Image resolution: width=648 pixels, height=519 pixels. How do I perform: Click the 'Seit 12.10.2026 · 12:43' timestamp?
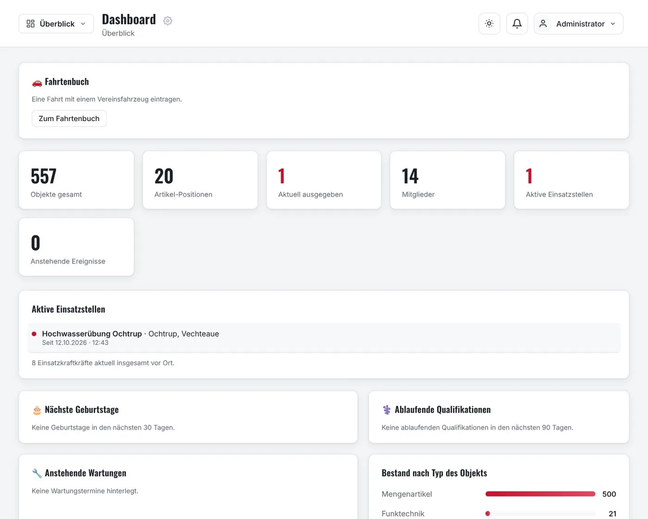point(75,343)
